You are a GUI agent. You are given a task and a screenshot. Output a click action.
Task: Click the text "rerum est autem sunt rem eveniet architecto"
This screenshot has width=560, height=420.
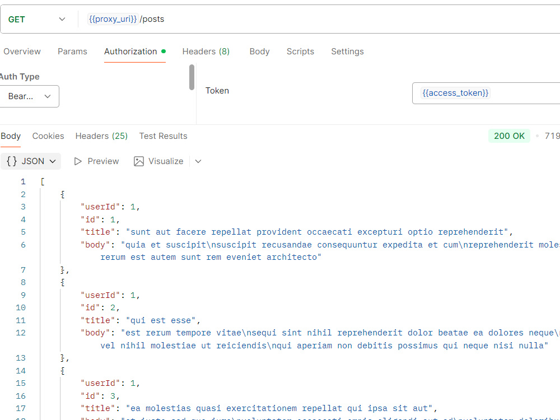(x=208, y=258)
